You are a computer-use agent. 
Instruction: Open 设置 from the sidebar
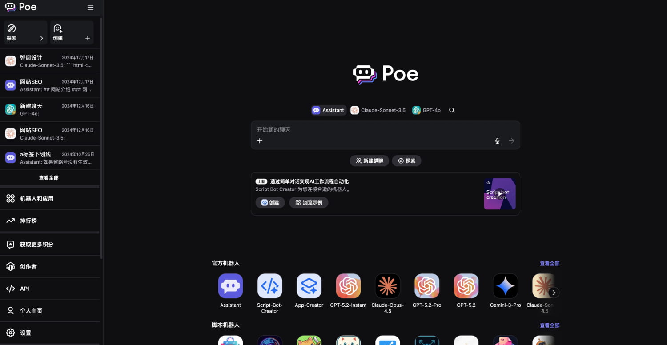25,333
